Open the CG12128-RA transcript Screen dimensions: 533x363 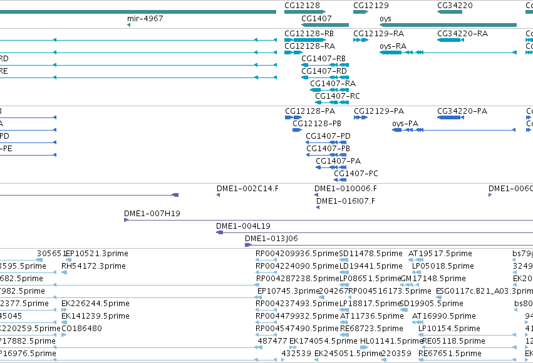309,46
